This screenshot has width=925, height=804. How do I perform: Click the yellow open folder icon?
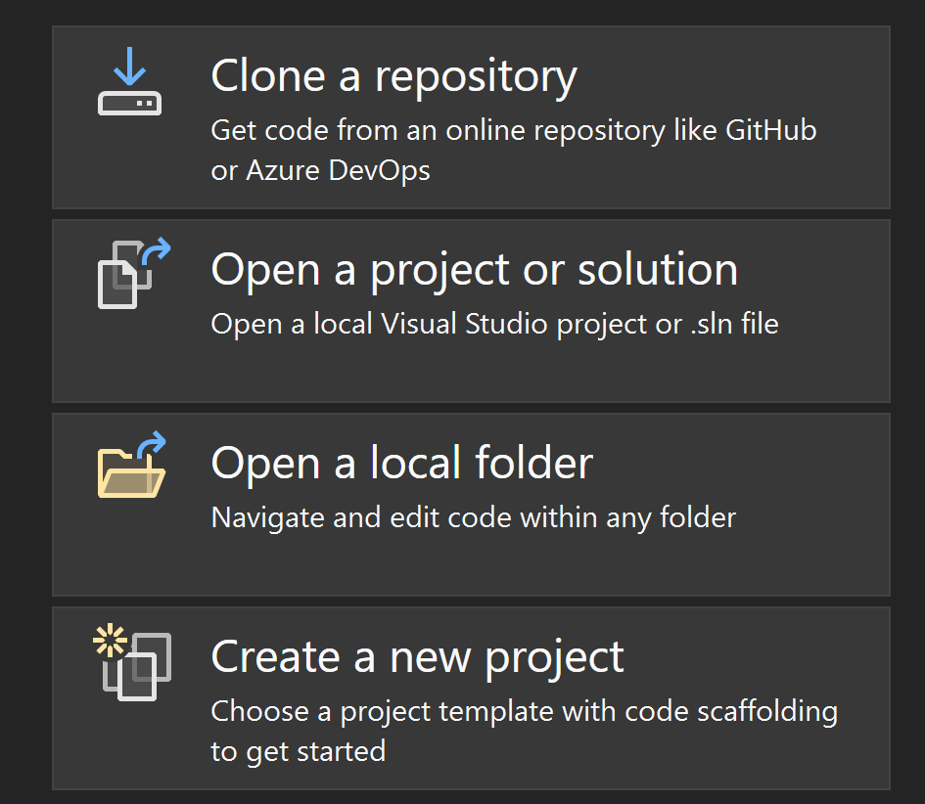(x=131, y=465)
